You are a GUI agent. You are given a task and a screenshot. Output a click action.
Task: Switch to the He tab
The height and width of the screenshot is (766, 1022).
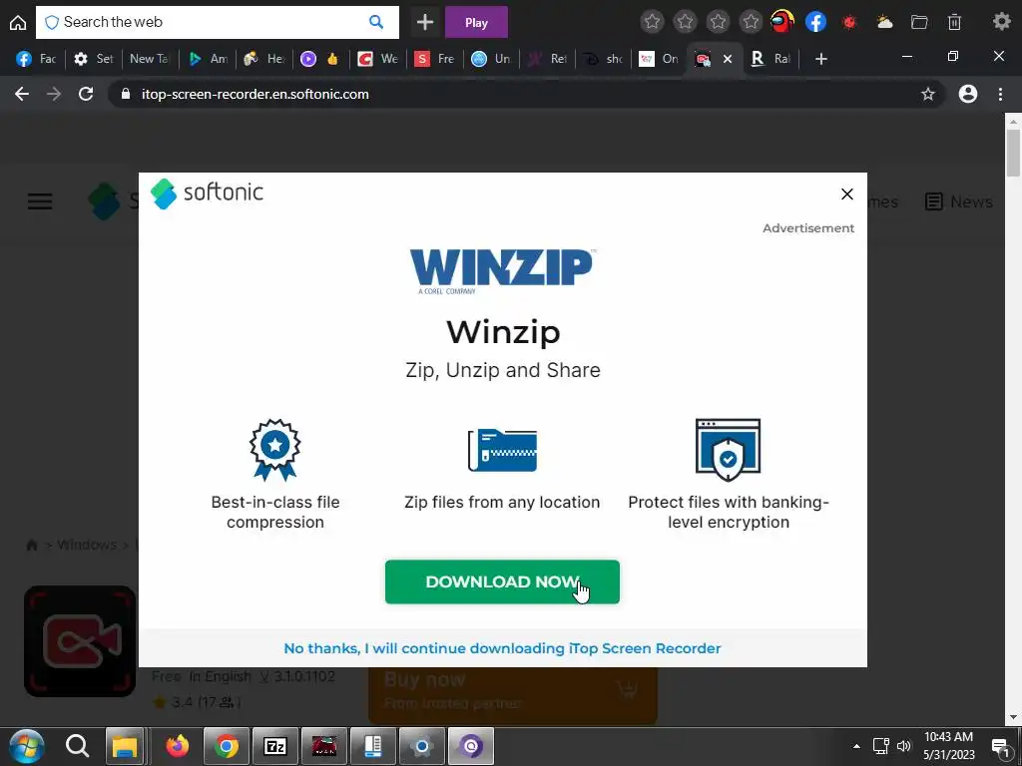point(263,59)
